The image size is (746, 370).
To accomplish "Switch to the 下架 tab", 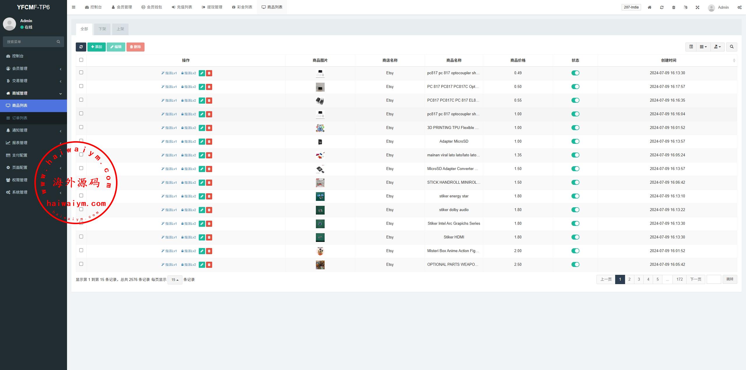I will (x=102, y=29).
